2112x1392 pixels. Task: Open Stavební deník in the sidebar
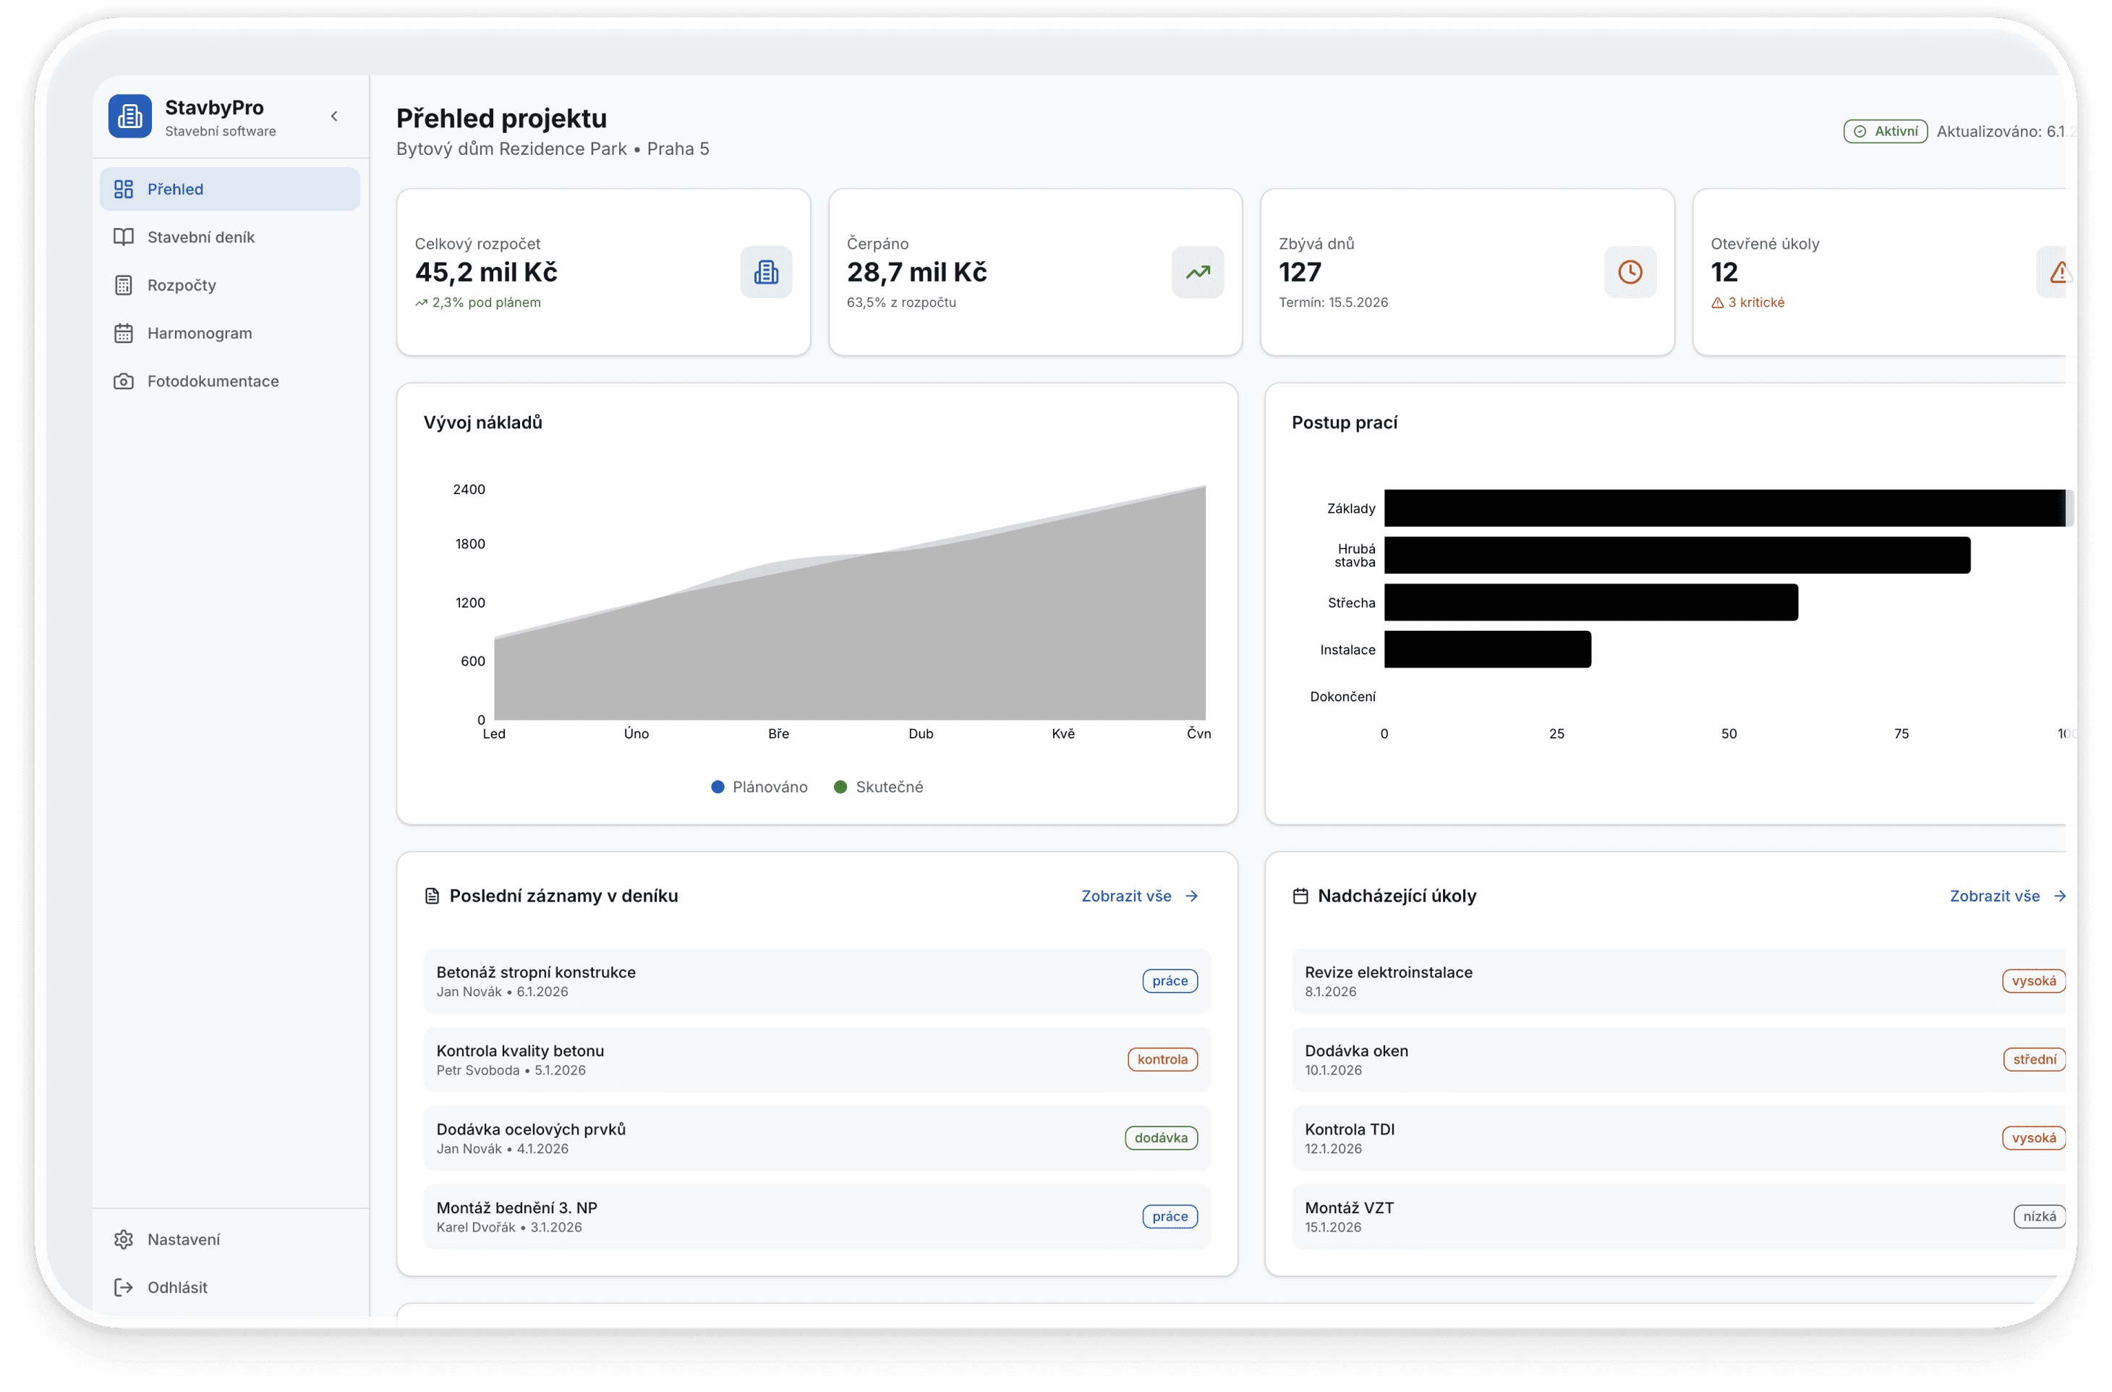tap(200, 237)
